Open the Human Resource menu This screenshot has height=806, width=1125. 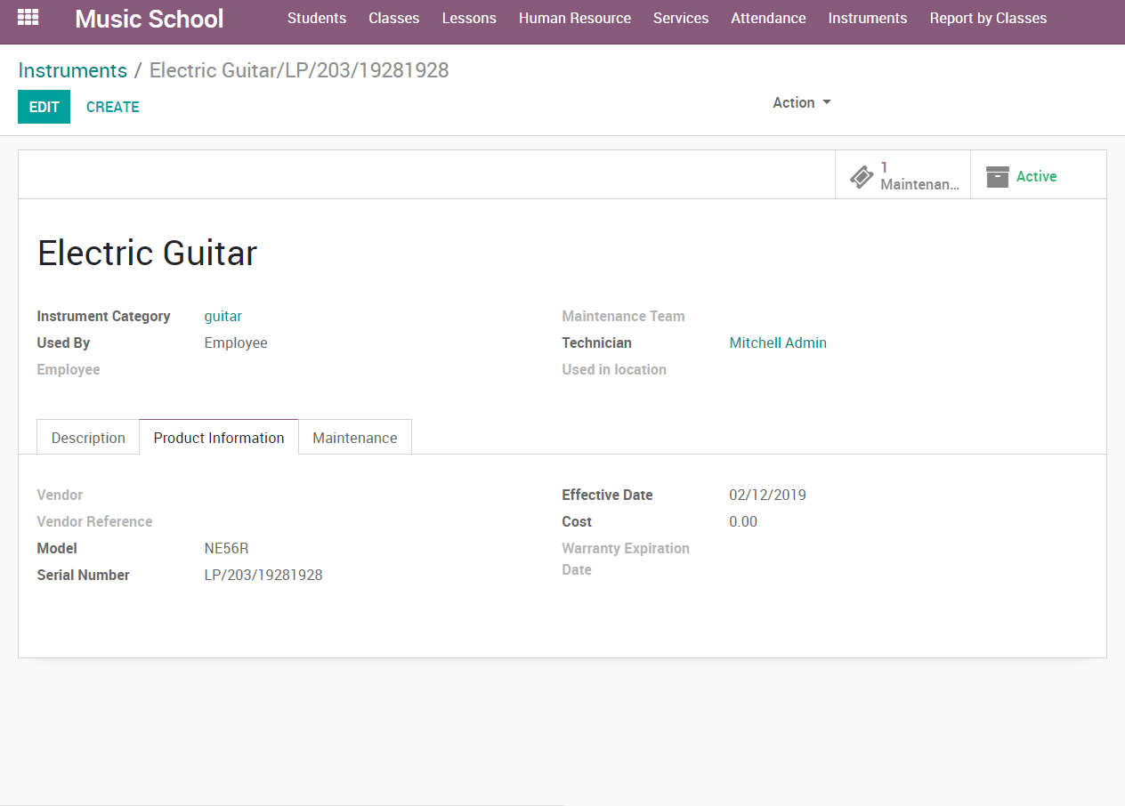coord(575,18)
